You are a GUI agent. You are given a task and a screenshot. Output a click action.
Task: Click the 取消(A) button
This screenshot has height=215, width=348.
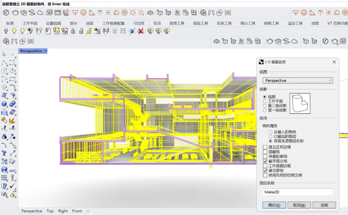(299, 205)
